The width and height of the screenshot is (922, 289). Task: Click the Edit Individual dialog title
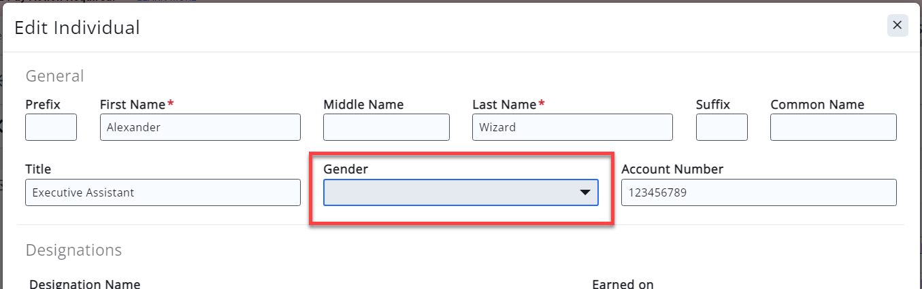(x=77, y=27)
